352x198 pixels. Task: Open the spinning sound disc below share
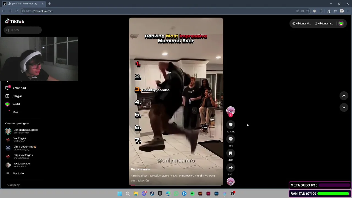pos(230,182)
